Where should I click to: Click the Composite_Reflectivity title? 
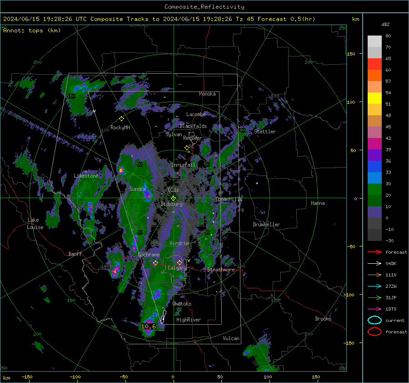pos(204,7)
